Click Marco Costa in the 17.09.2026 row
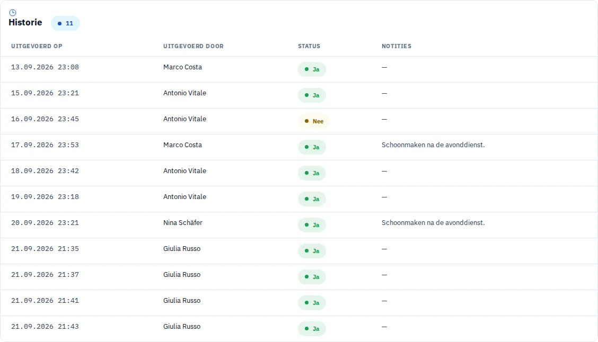The image size is (598, 342). [x=183, y=145]
